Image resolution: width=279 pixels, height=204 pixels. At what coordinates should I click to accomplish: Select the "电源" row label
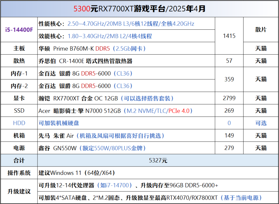click(x=19, y=148)
